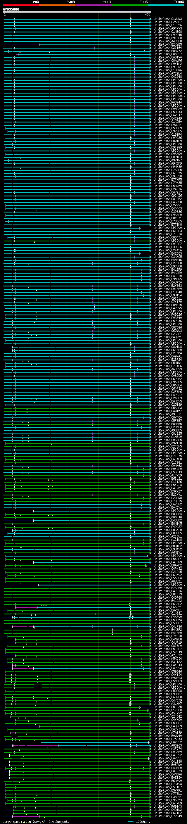The height and width of the screenshot is (824, 187).
Task: Click the green ~80% identity legend segment
Action: pos(130,5)
